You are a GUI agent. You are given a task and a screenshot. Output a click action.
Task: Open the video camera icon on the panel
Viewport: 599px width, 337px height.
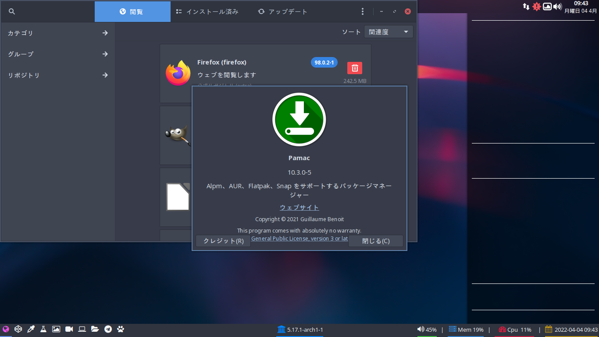[69, 329]
